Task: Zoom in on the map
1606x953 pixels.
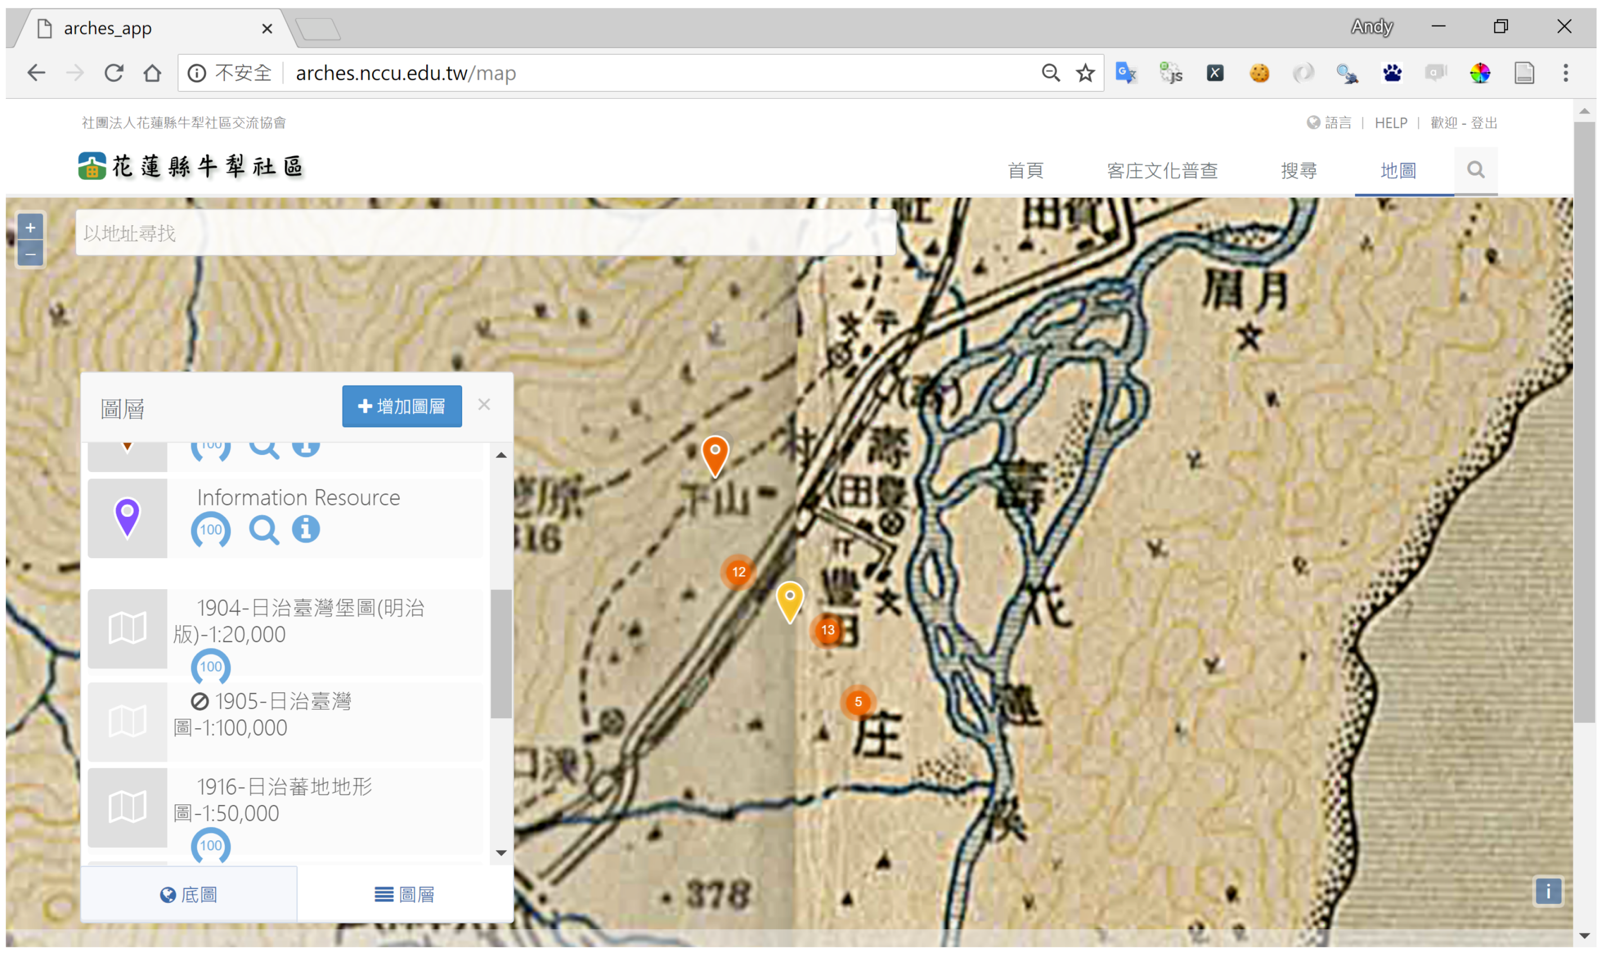Action: pos(30,227)
